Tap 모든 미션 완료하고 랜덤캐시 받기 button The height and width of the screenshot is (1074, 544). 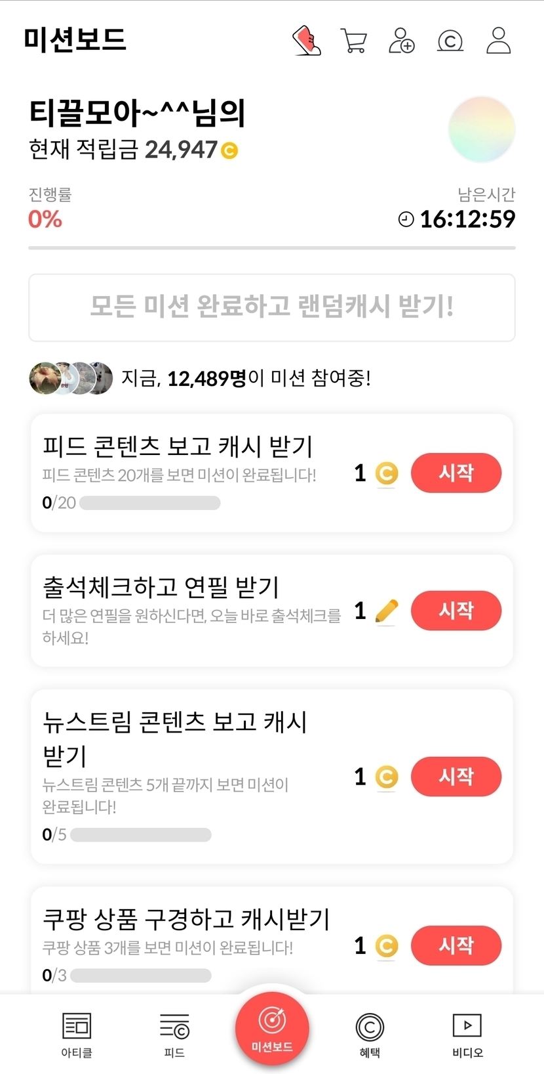pos(272,307)
